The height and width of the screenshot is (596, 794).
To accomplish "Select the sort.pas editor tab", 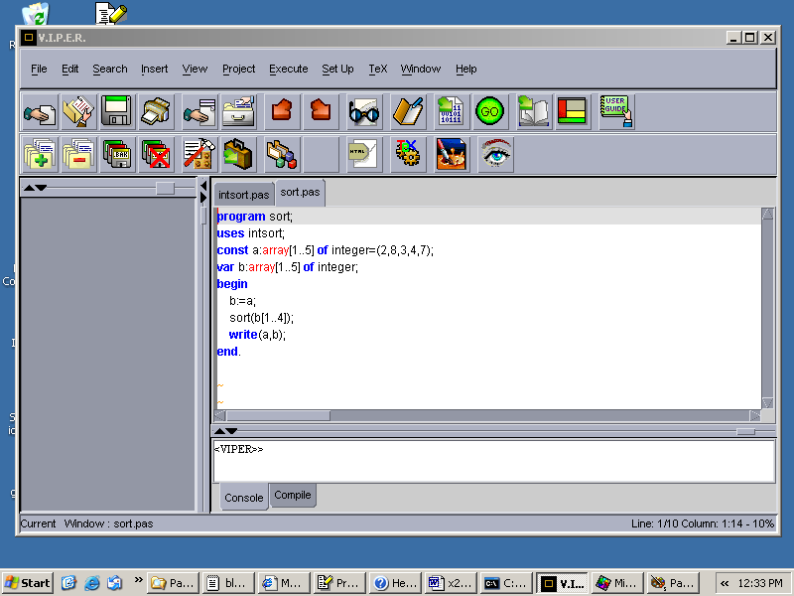I will 301,193.
